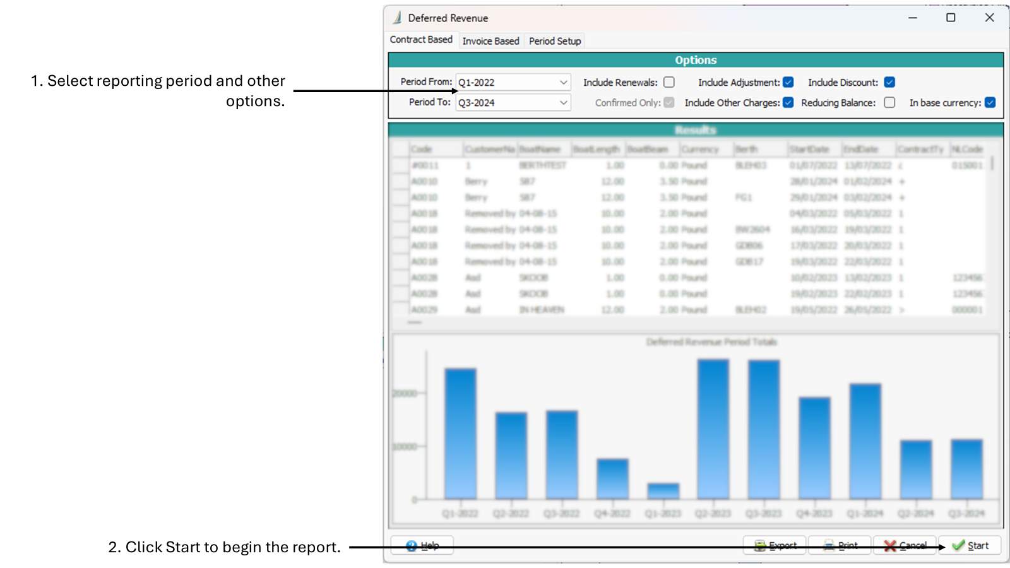Maximize the Deferred Revenue window
The image size is (1010, 568).
[951, 18]
